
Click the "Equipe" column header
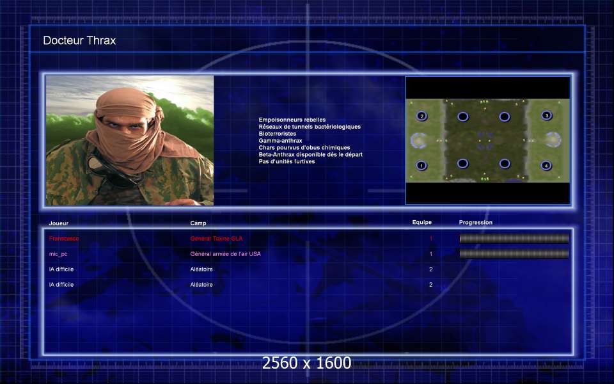click(x=421, y=222)
